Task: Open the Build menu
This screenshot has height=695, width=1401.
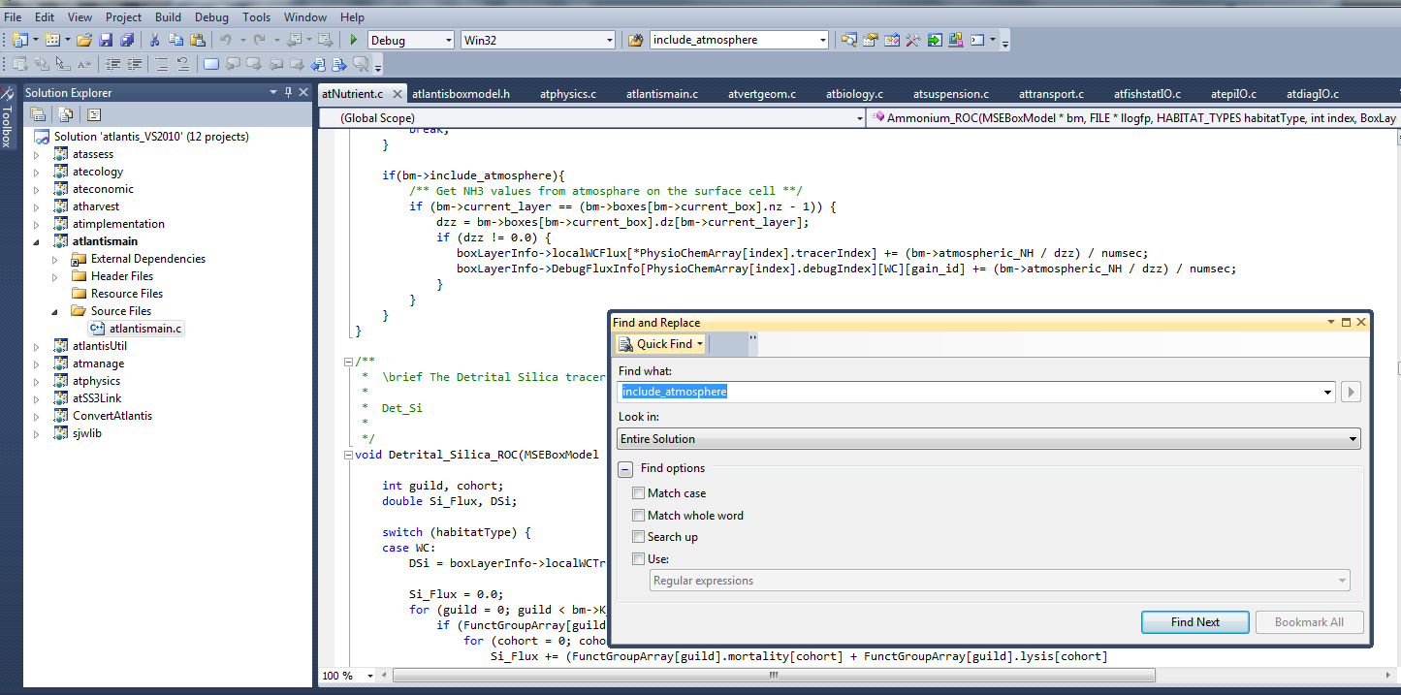Action: (168, 17)
